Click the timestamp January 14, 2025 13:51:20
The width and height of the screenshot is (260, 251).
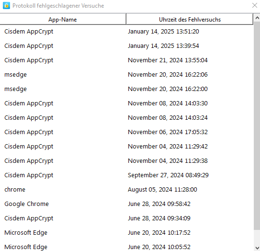point(163,31)
